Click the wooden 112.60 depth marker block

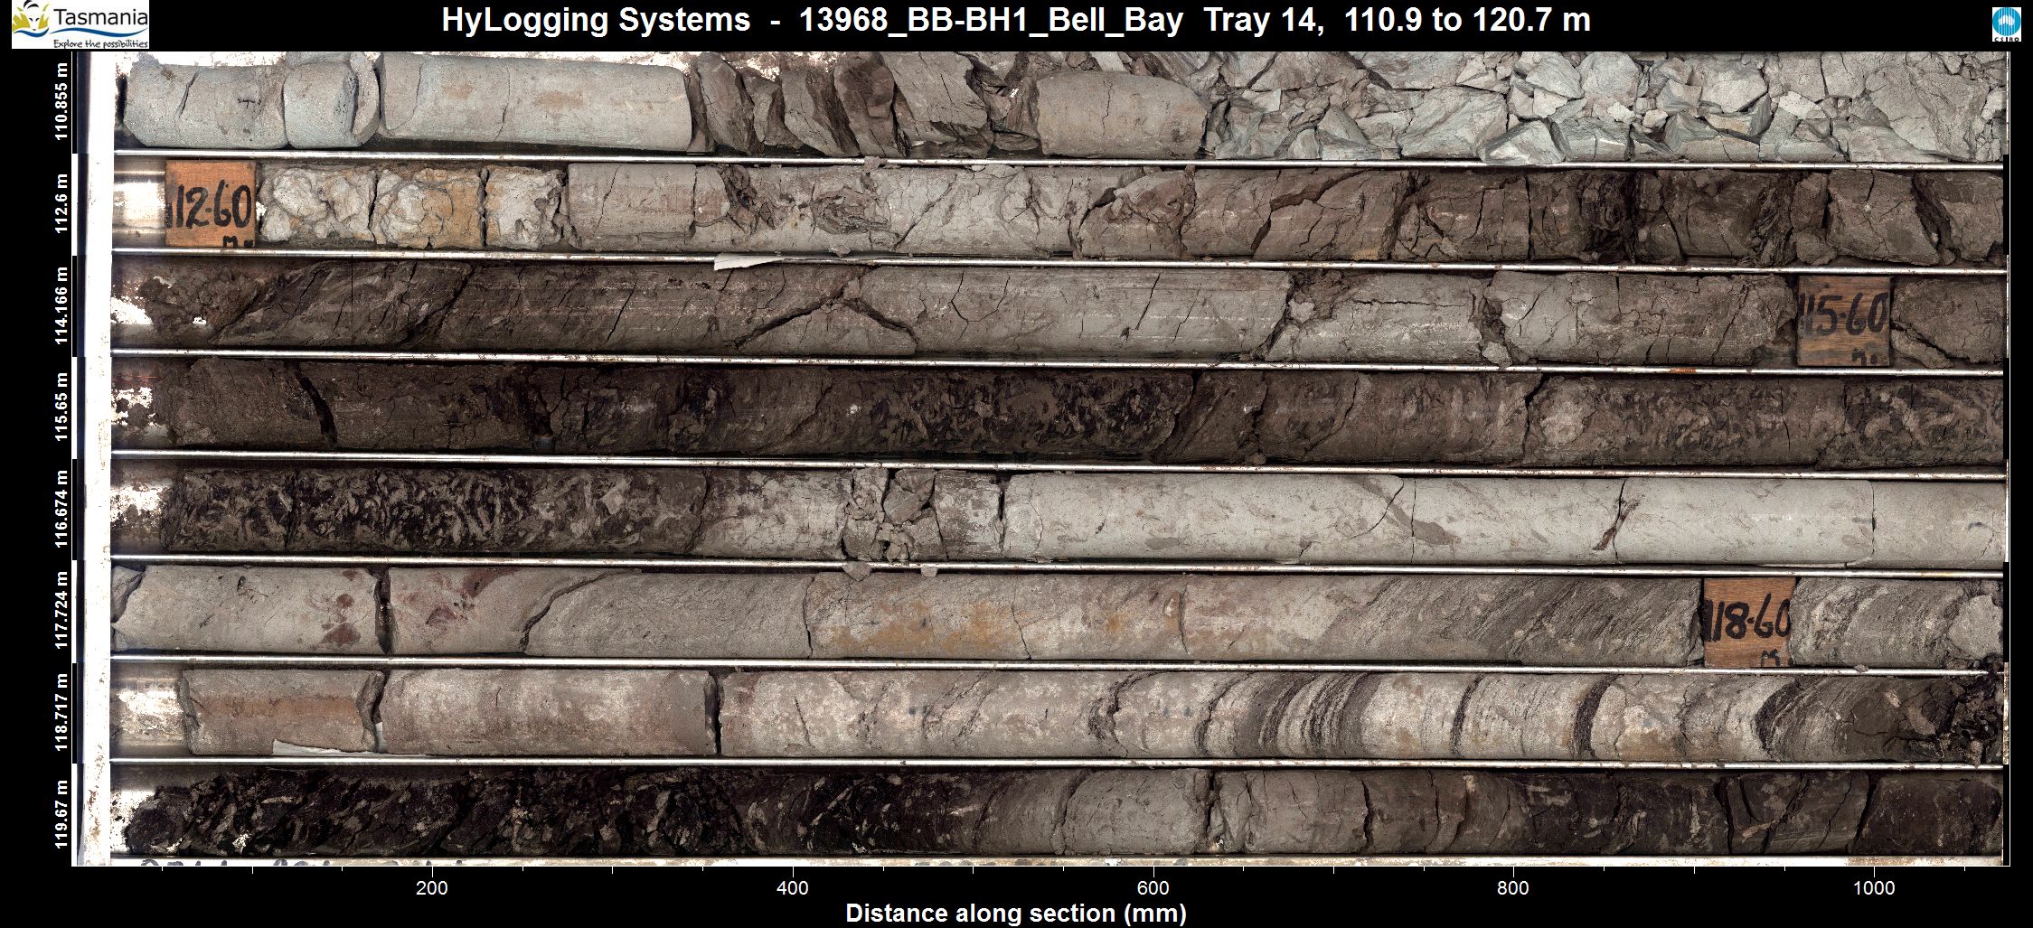211,204
